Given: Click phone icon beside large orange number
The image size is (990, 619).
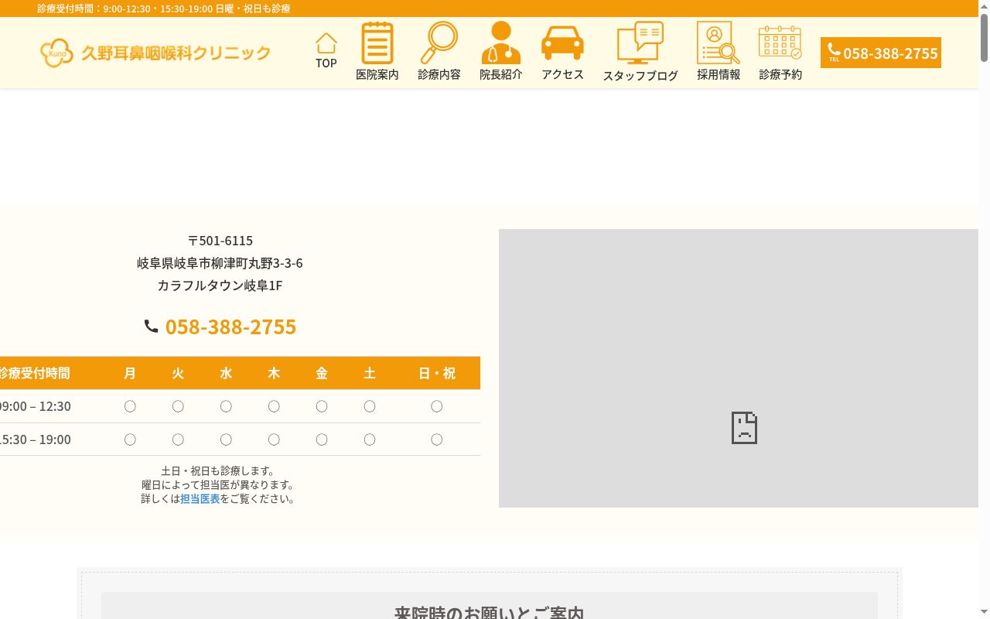Looking at the screenshot, I should pos(151,327).
